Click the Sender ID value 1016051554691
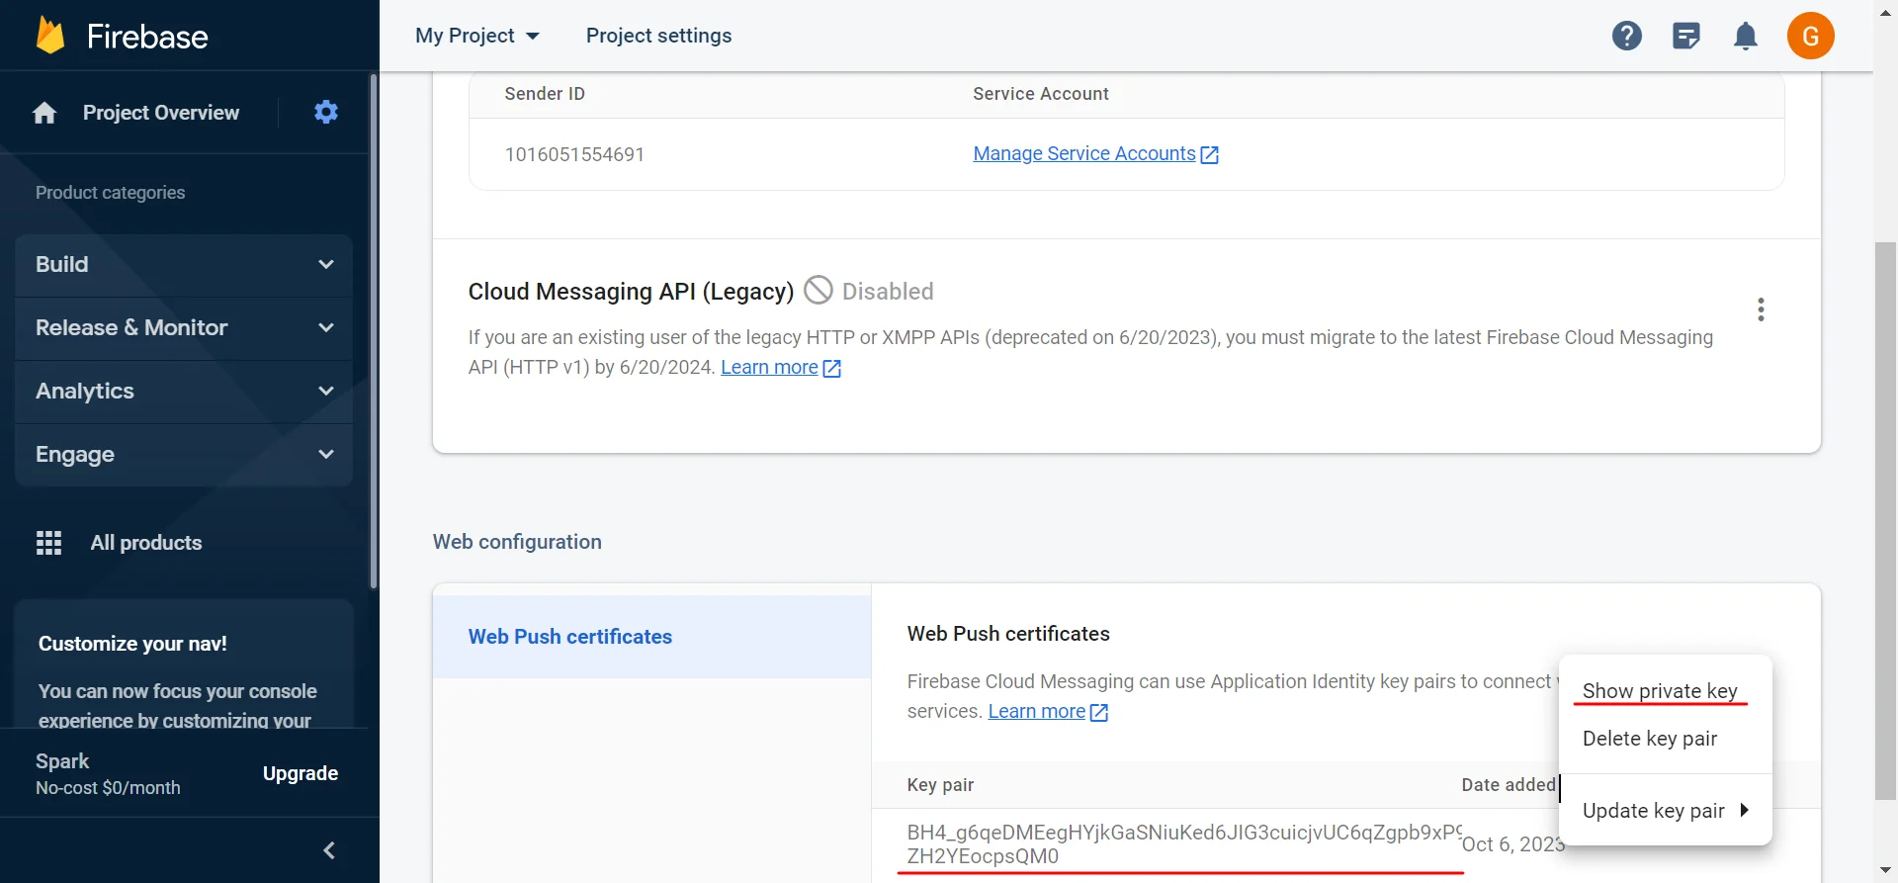Screen dimensions: 1898x883 [574, 154]
